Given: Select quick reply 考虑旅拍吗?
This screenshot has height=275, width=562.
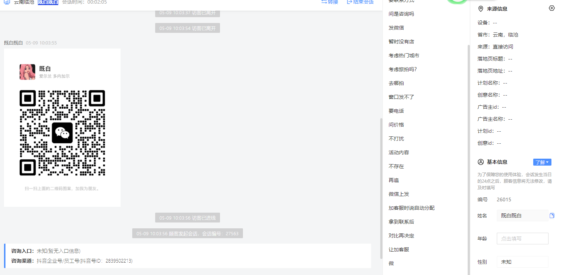Looking at the screenshot, I should 403,69.
